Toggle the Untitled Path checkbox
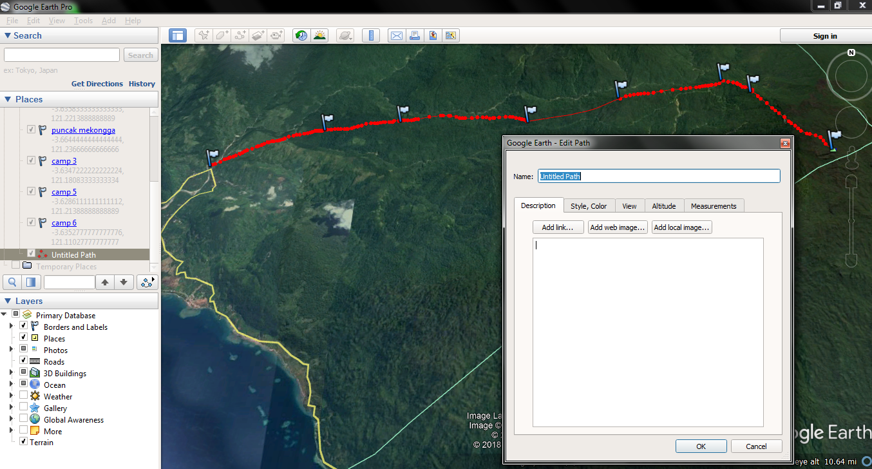Viewport: 872px width, 469px height. click(x=31, y=254)
